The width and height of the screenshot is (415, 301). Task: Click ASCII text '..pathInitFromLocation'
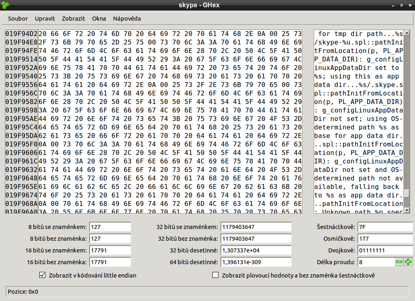coord(359,204)
